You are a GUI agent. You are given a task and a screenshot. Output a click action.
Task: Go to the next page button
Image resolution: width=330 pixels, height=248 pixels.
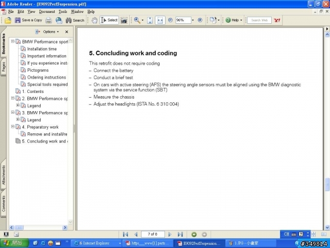pyautogui.click(x=170, y=234)
